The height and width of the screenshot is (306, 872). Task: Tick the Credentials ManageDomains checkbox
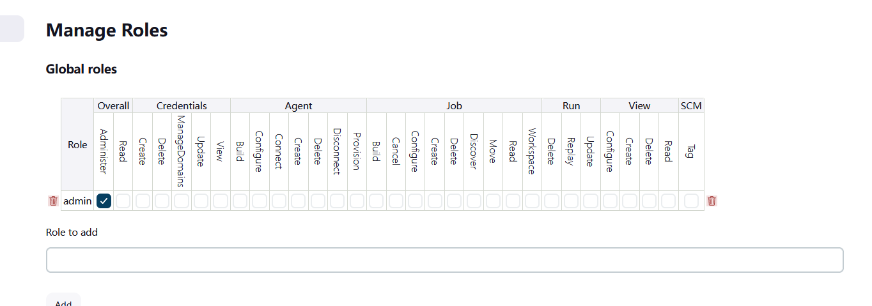(x=182, y=201)
